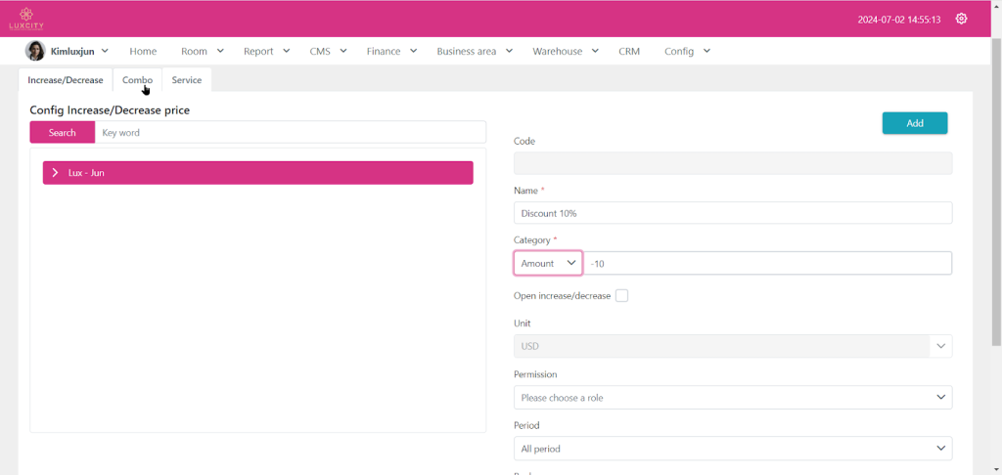
Task: Click the Key word search field
Action: [x=290, y=133]
